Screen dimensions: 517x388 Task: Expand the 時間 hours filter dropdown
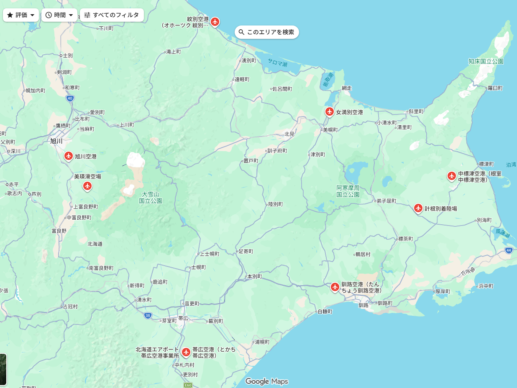coord(59,15)
